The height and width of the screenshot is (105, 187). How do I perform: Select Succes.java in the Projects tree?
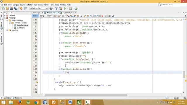(21, 28)
